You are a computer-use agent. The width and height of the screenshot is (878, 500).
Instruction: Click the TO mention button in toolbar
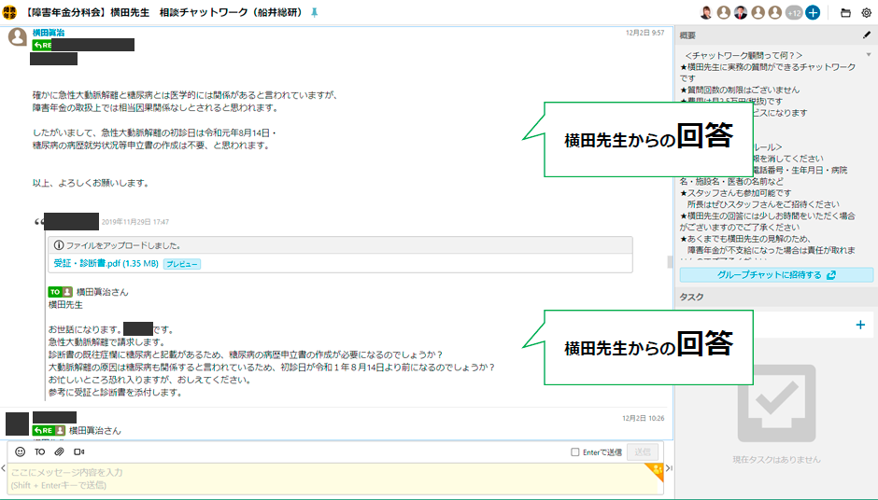[40, 451]
